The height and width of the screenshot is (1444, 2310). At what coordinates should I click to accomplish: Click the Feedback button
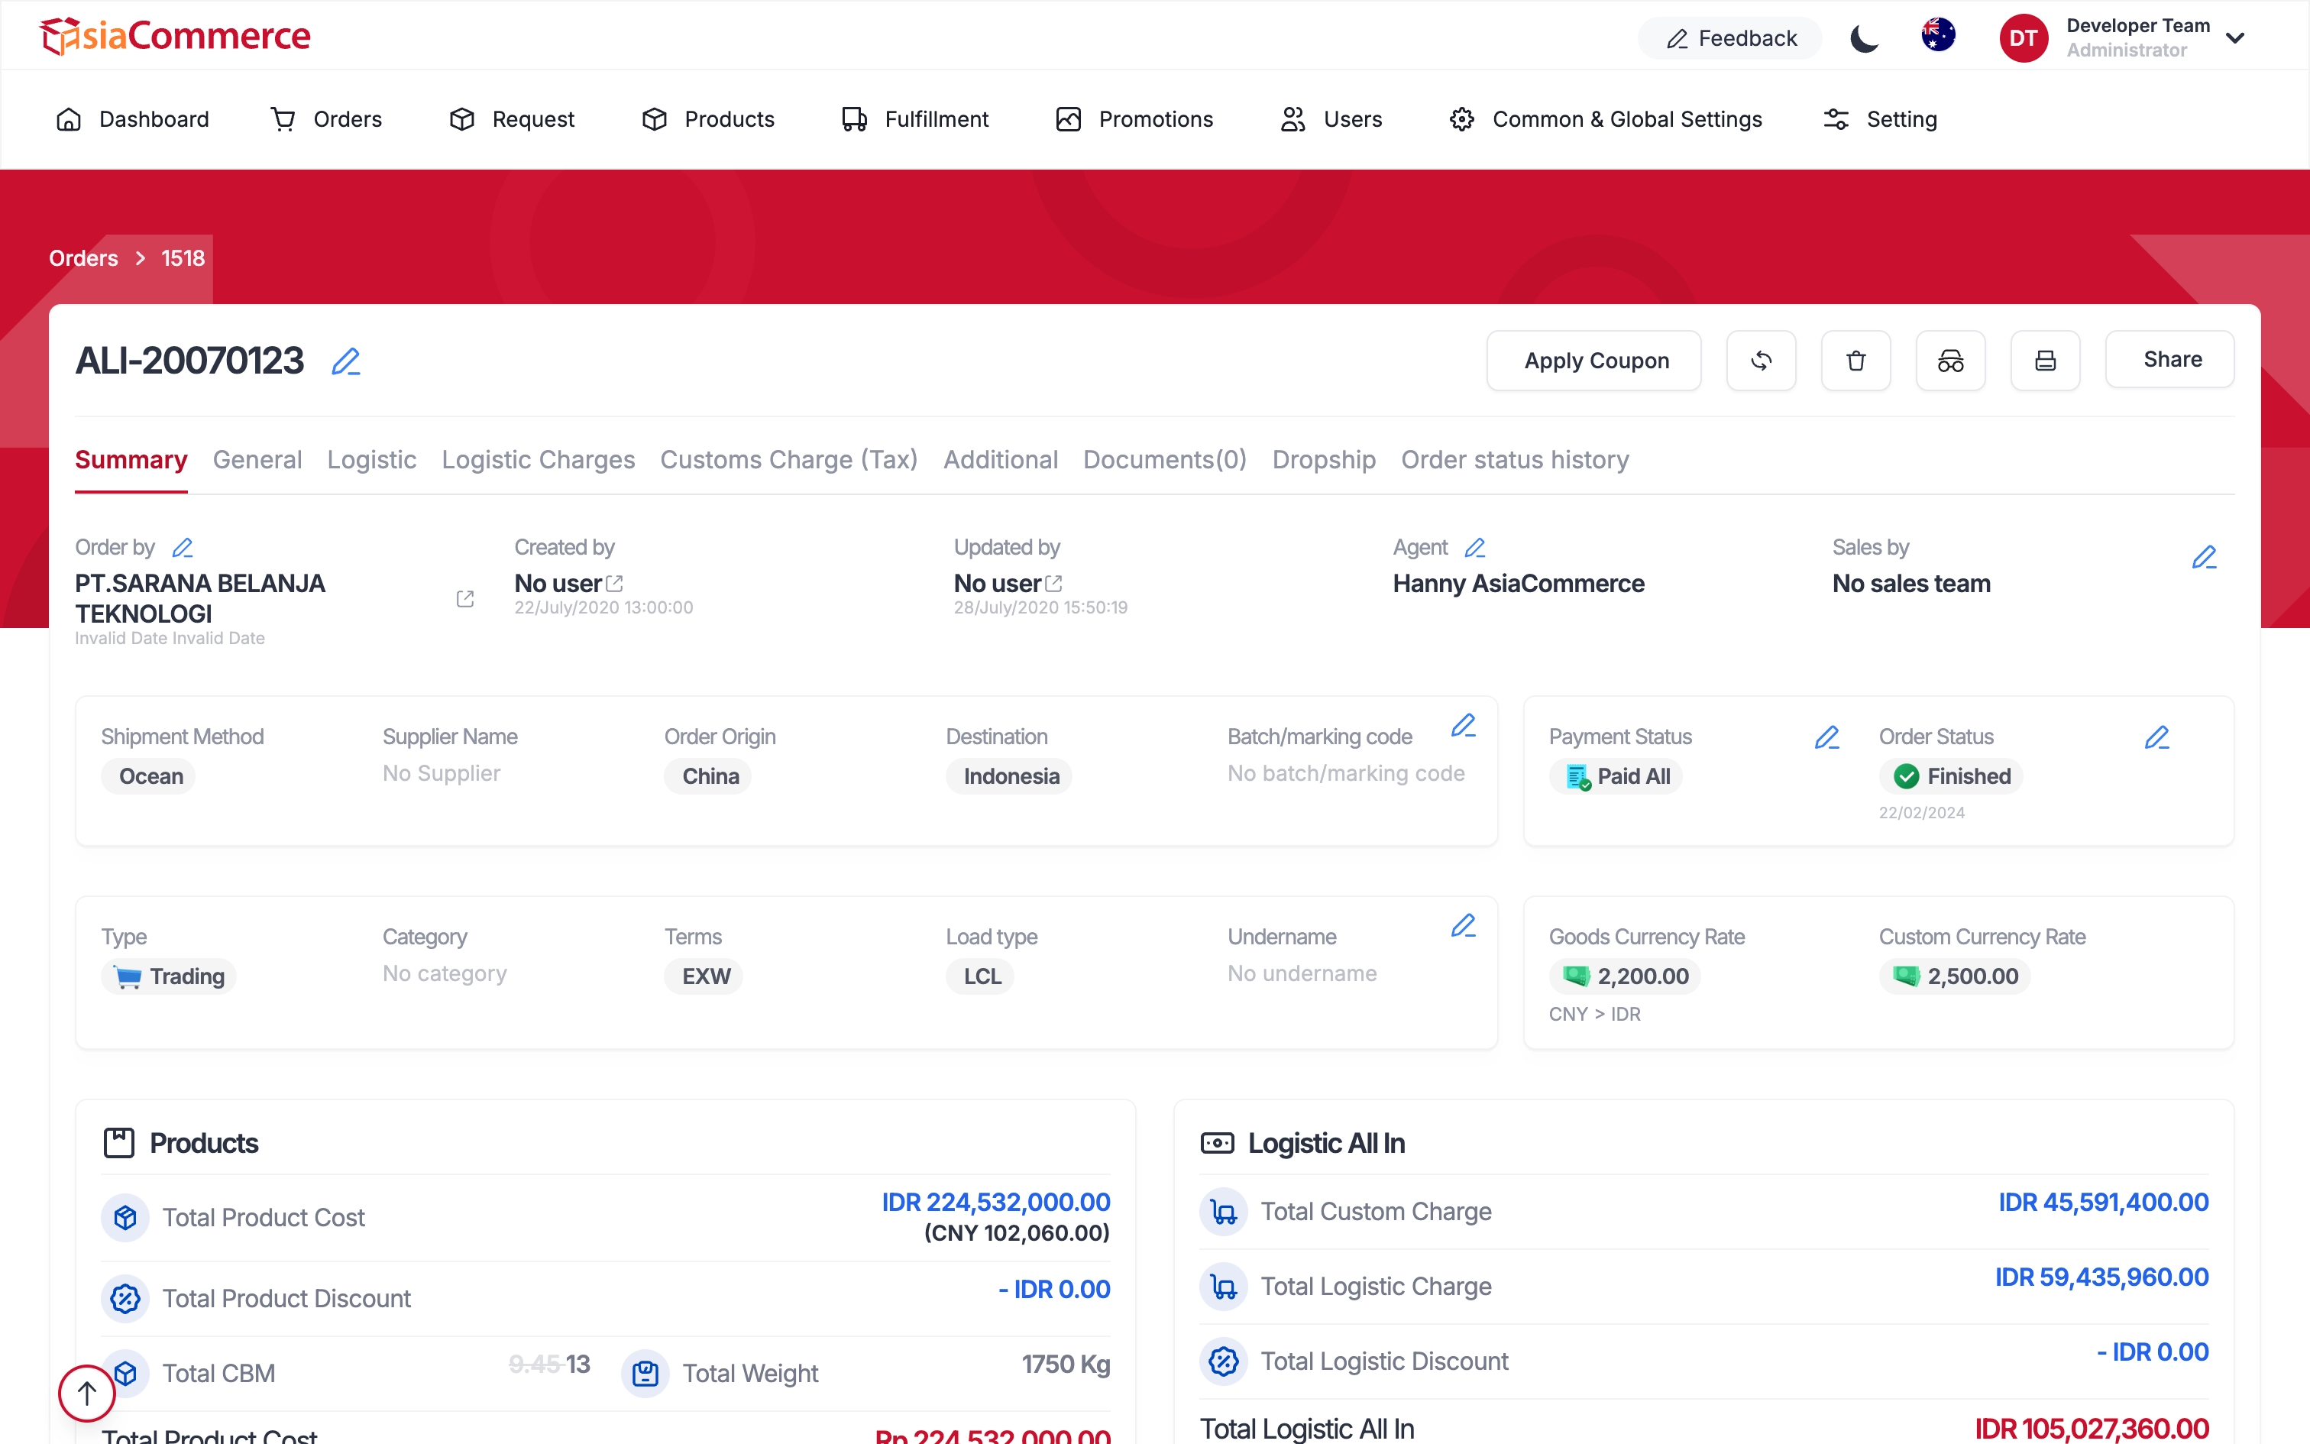pyautogui.click(x=1729, y=38)
